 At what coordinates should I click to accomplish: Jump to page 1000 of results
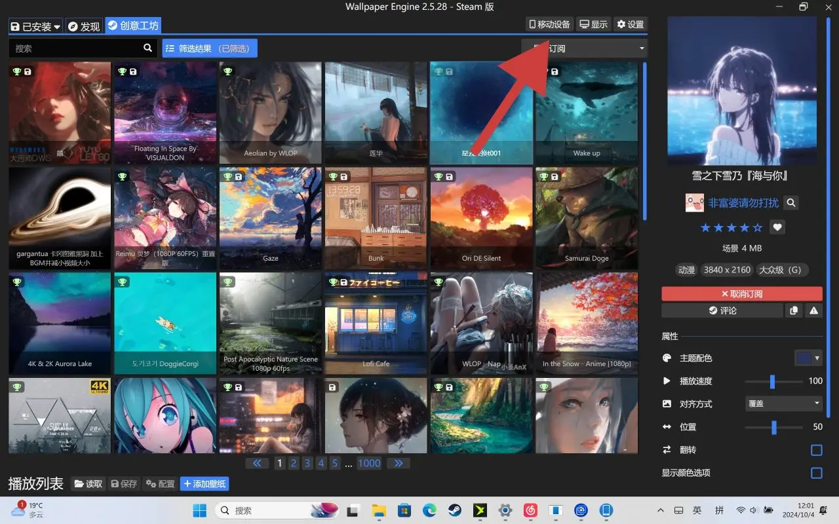[x=369, y=463]
